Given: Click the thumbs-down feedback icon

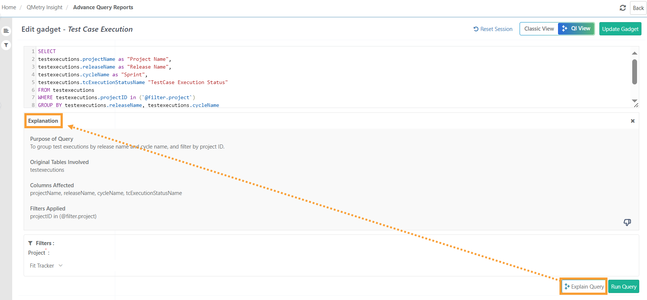Looking at the screenshot, I should (627, 222).
